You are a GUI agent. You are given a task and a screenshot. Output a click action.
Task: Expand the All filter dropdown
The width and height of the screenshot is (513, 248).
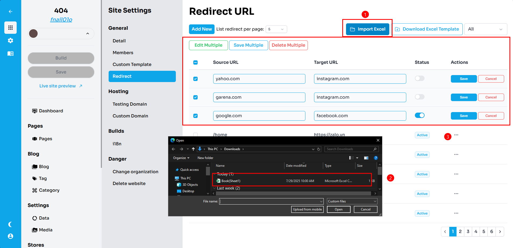click(x=485, y=29)
